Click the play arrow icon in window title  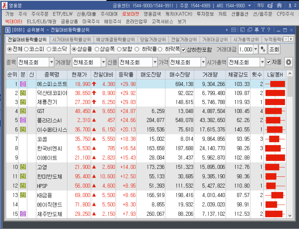click(x=227, y=30)
